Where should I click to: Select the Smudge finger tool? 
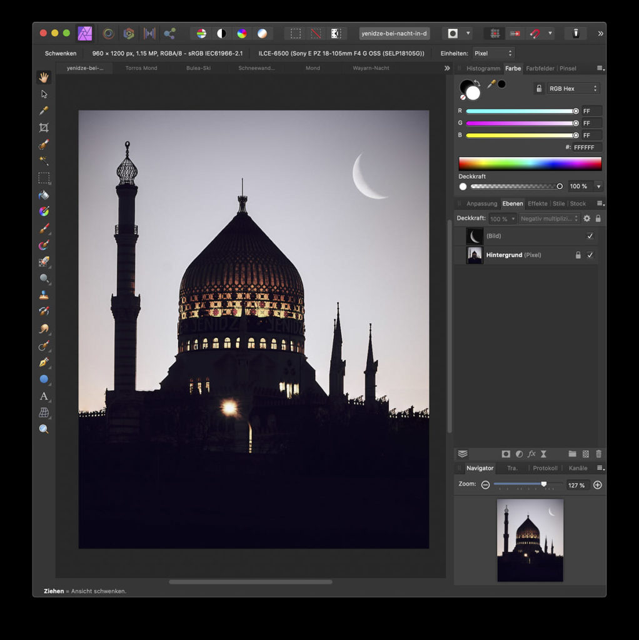[44, 329]
